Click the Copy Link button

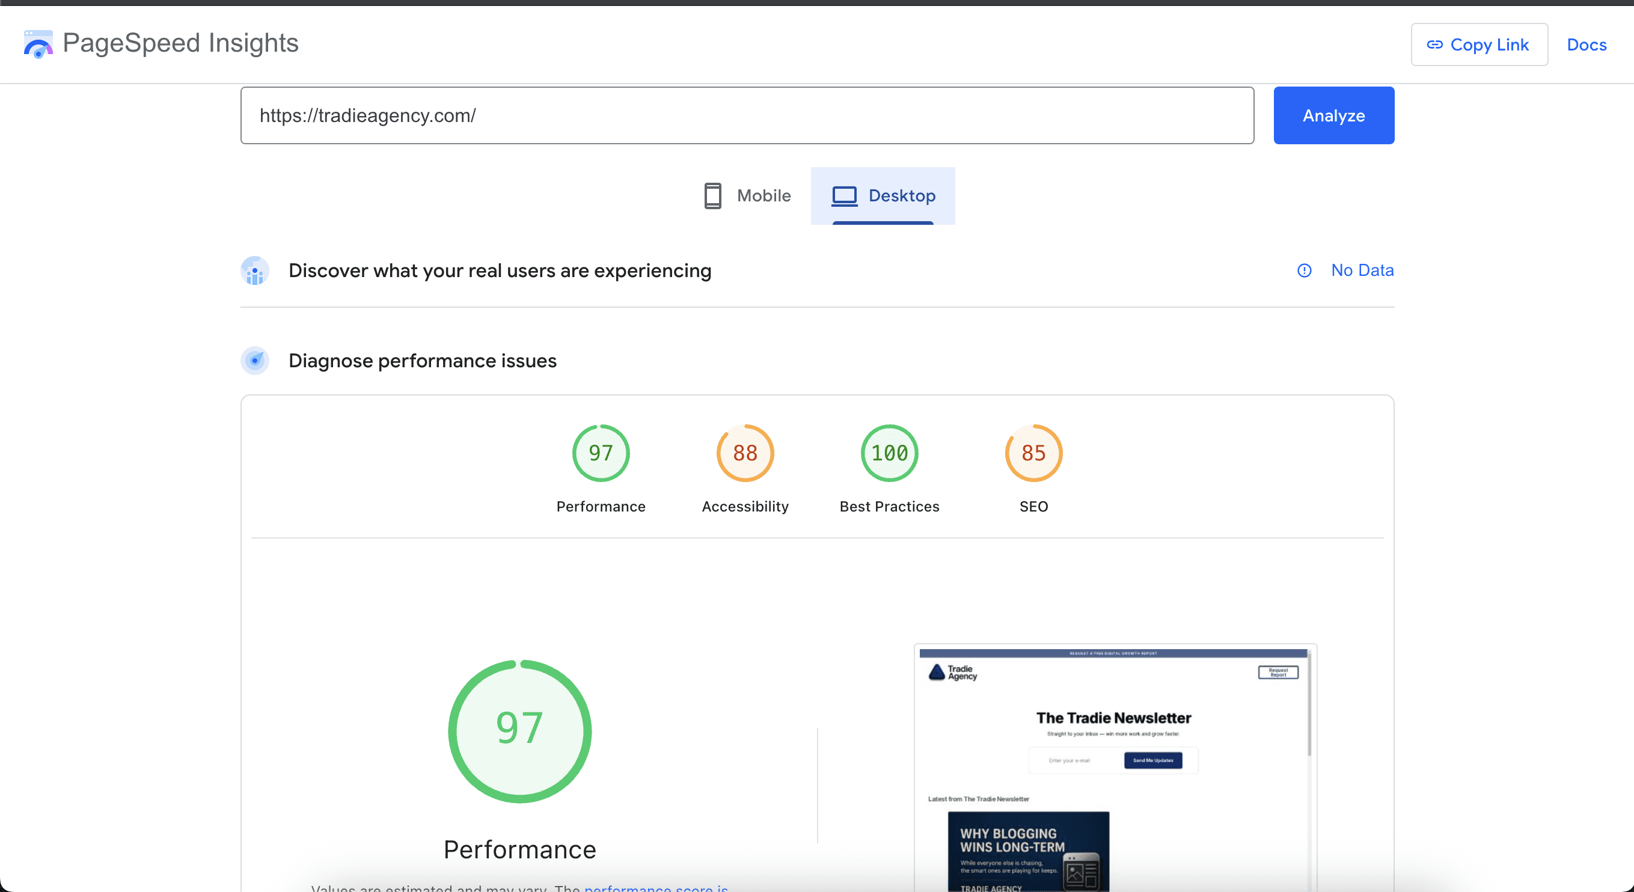point(1478,44)
